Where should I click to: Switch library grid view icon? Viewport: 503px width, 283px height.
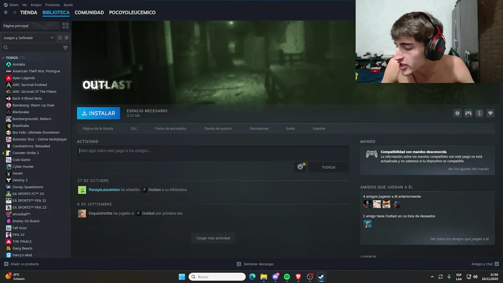65,26
